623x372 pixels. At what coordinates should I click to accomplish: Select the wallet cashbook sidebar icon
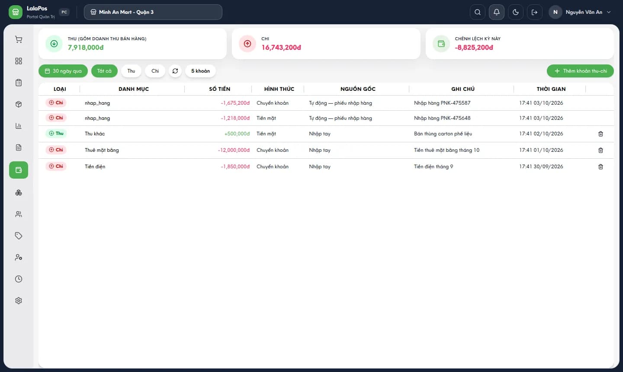(x=19, y=170)
